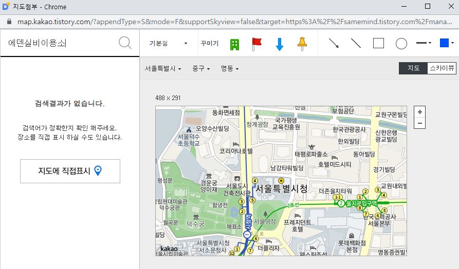Maximize the 지도첨부 Chrome window
This screenshot has width=459, height=269.
coord(427,7)
